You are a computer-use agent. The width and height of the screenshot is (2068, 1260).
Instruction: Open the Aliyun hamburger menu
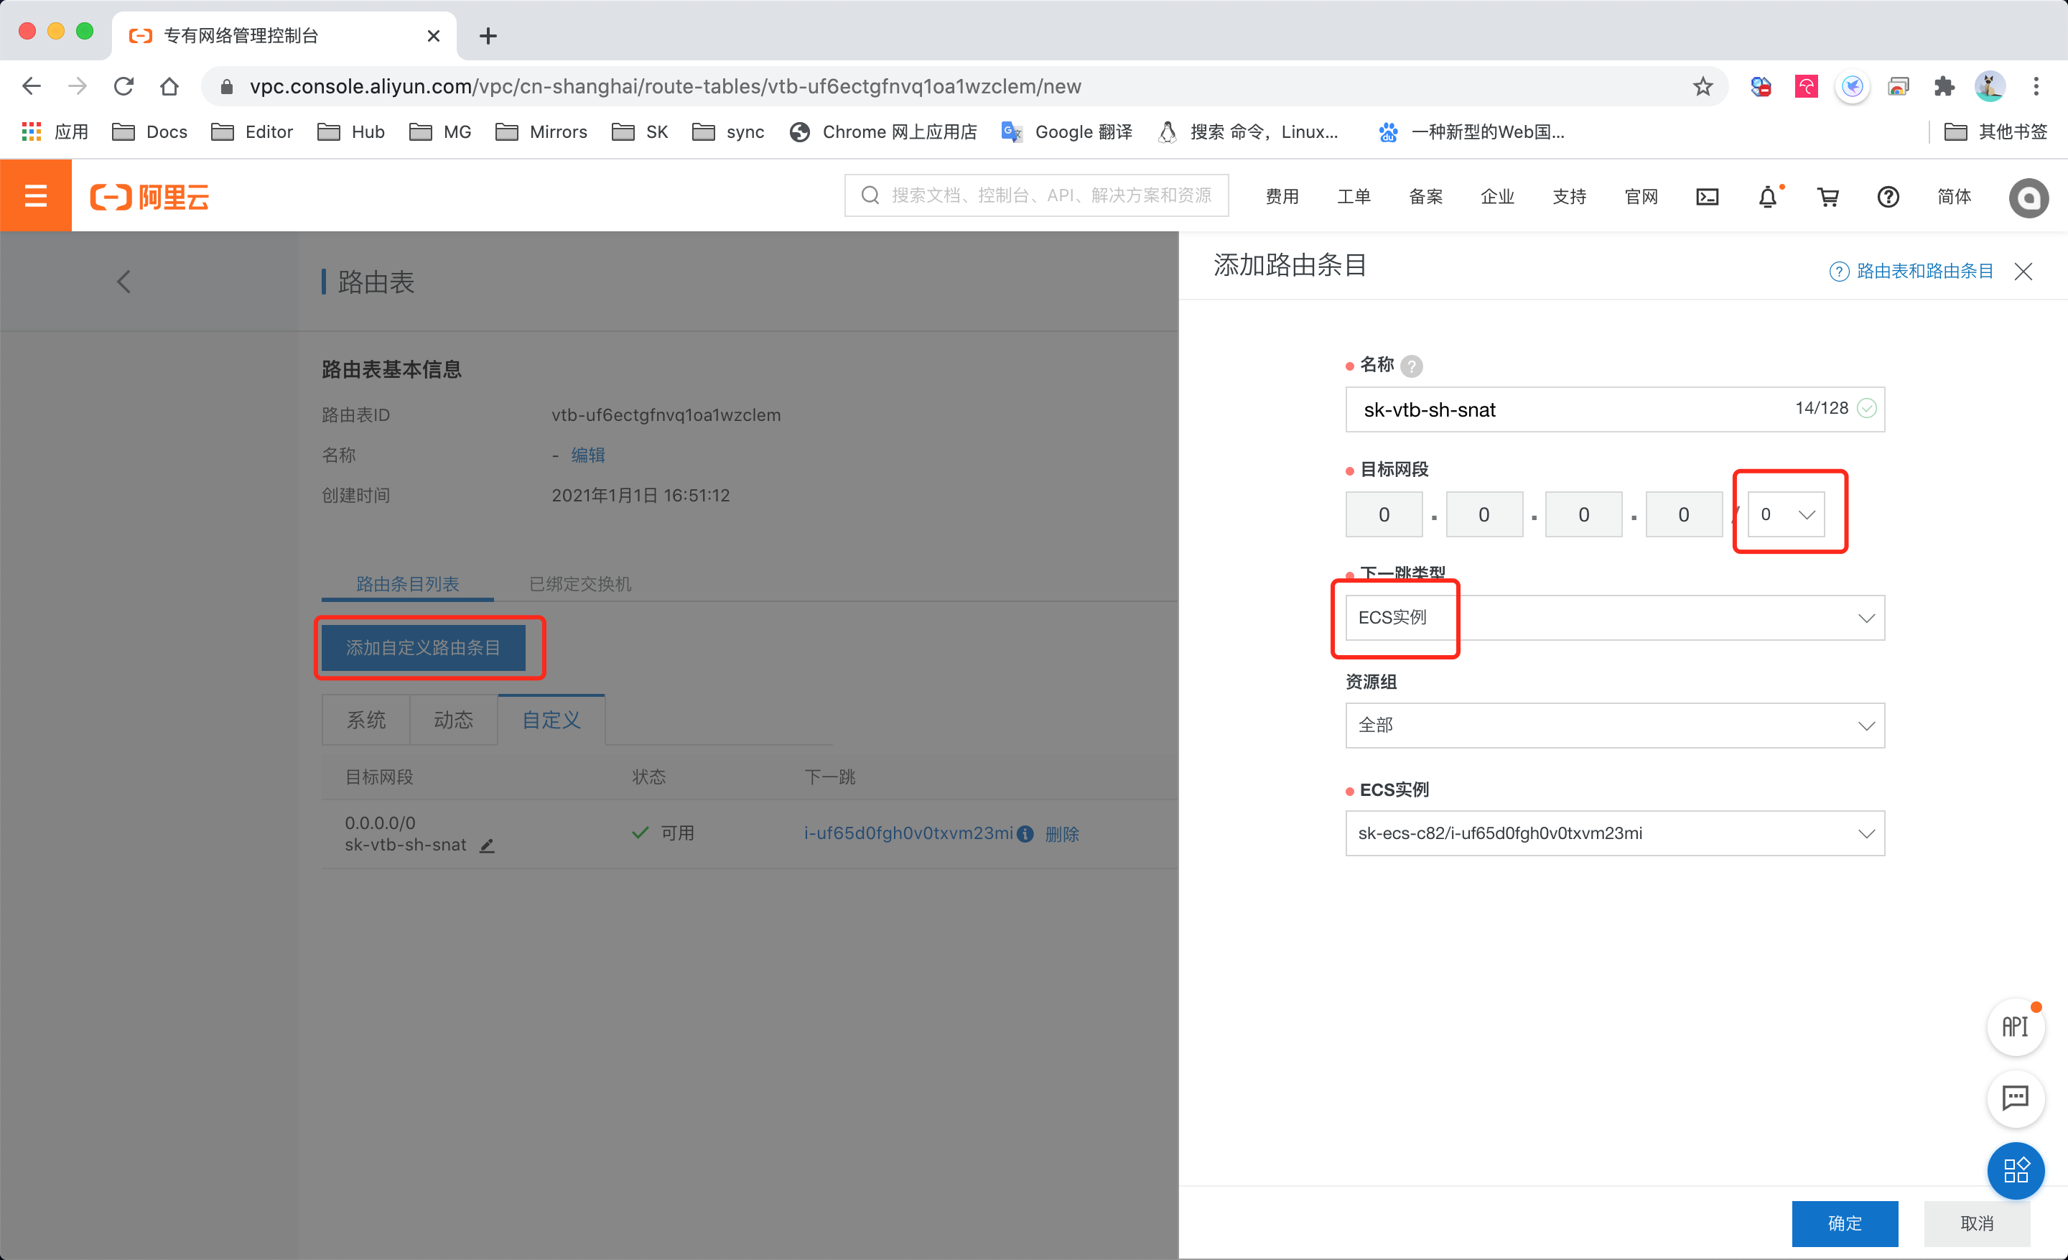click(x=35, y=196)
